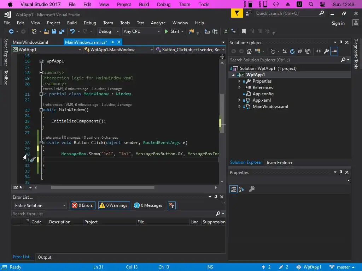362x271 pixels.
Task: Expand the MainWindow.xaml tree node
Action: tap(239, 107)
